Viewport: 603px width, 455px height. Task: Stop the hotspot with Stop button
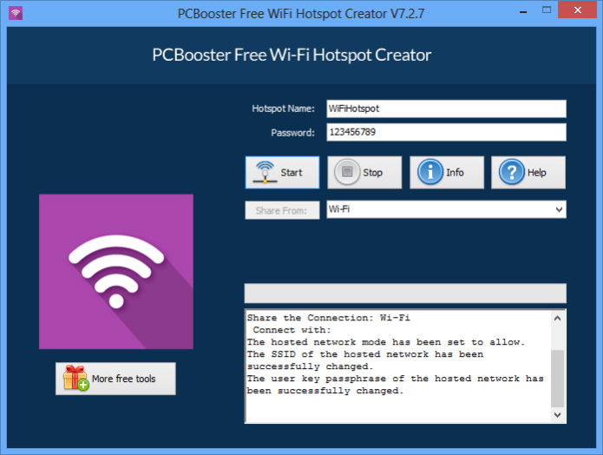(x=364, y=173)
